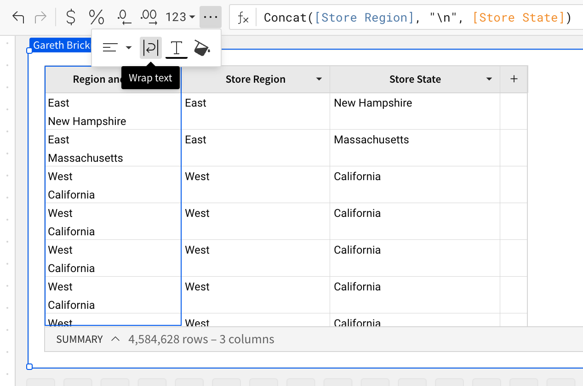Toggle Wrap text for the column

point(151,48)
